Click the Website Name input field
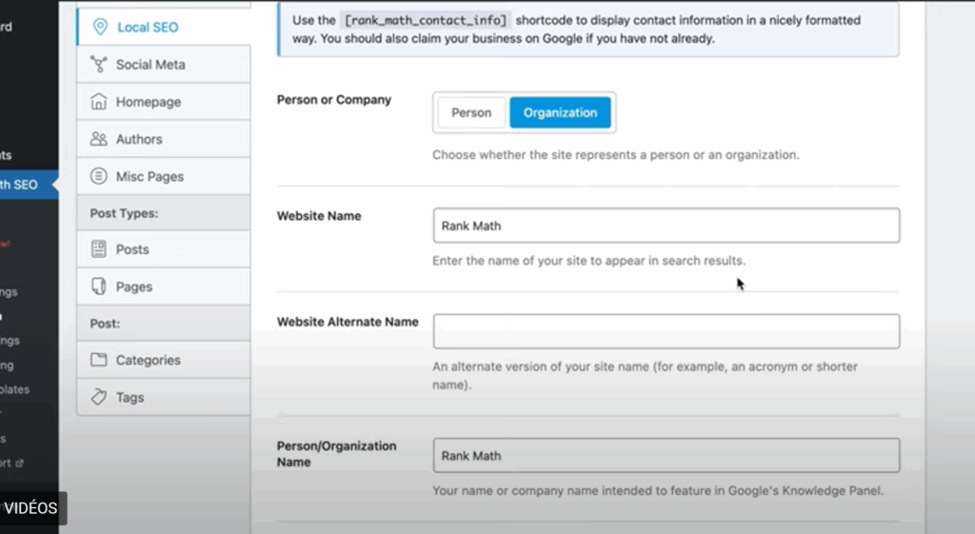Viewport: 975px width, 534px height. 666,226
